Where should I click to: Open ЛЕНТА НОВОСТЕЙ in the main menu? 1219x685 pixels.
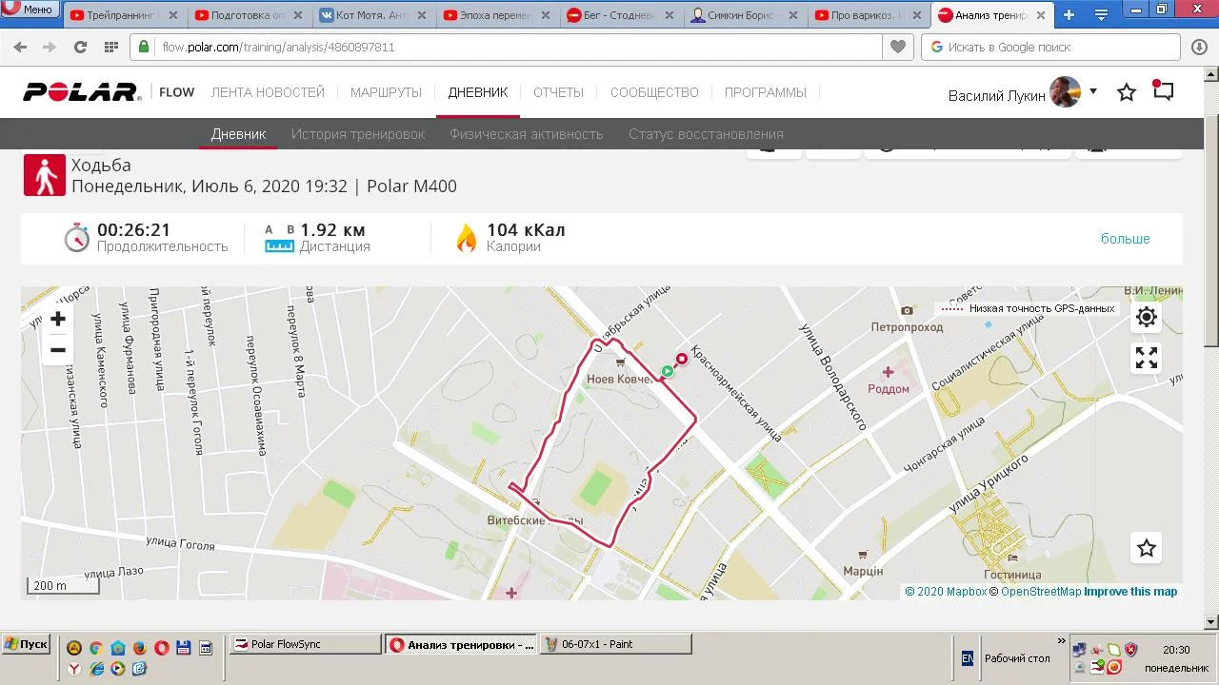[x=268, y=92]
